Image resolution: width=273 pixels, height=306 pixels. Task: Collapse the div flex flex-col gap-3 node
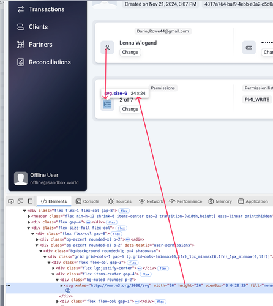[x=49, y=263]
